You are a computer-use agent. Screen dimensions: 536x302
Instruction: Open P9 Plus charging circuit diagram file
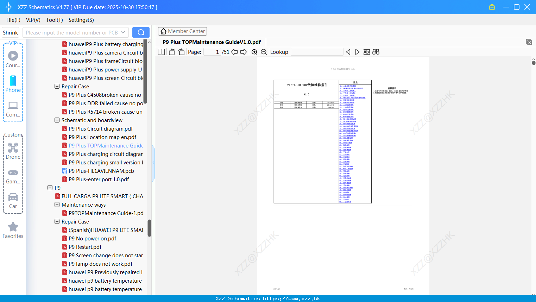click(102, 154)
